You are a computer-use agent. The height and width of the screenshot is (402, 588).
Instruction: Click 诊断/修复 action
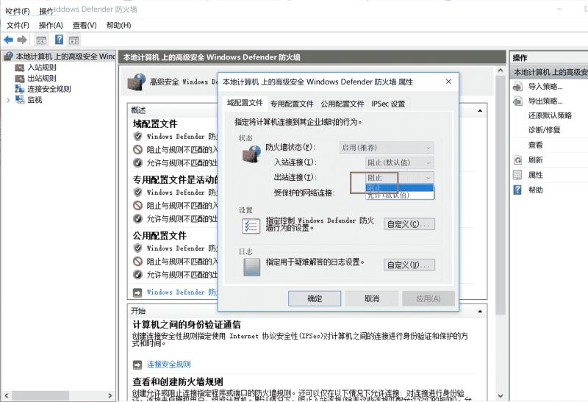pyautogui.click(x=544, y=130)
